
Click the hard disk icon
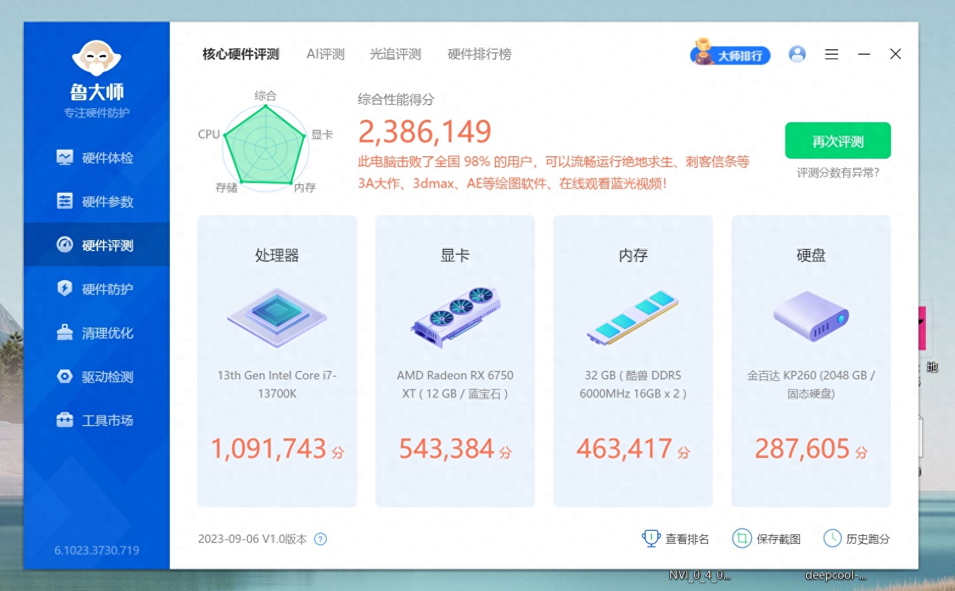click(811, 316)
